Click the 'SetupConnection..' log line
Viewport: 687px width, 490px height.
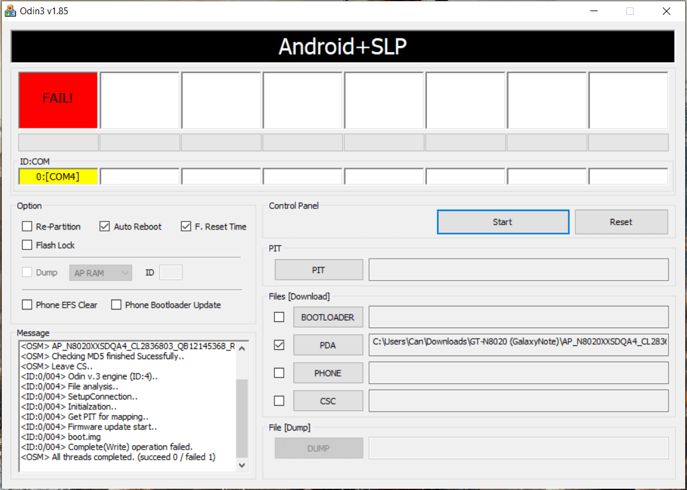click(79, 396)
